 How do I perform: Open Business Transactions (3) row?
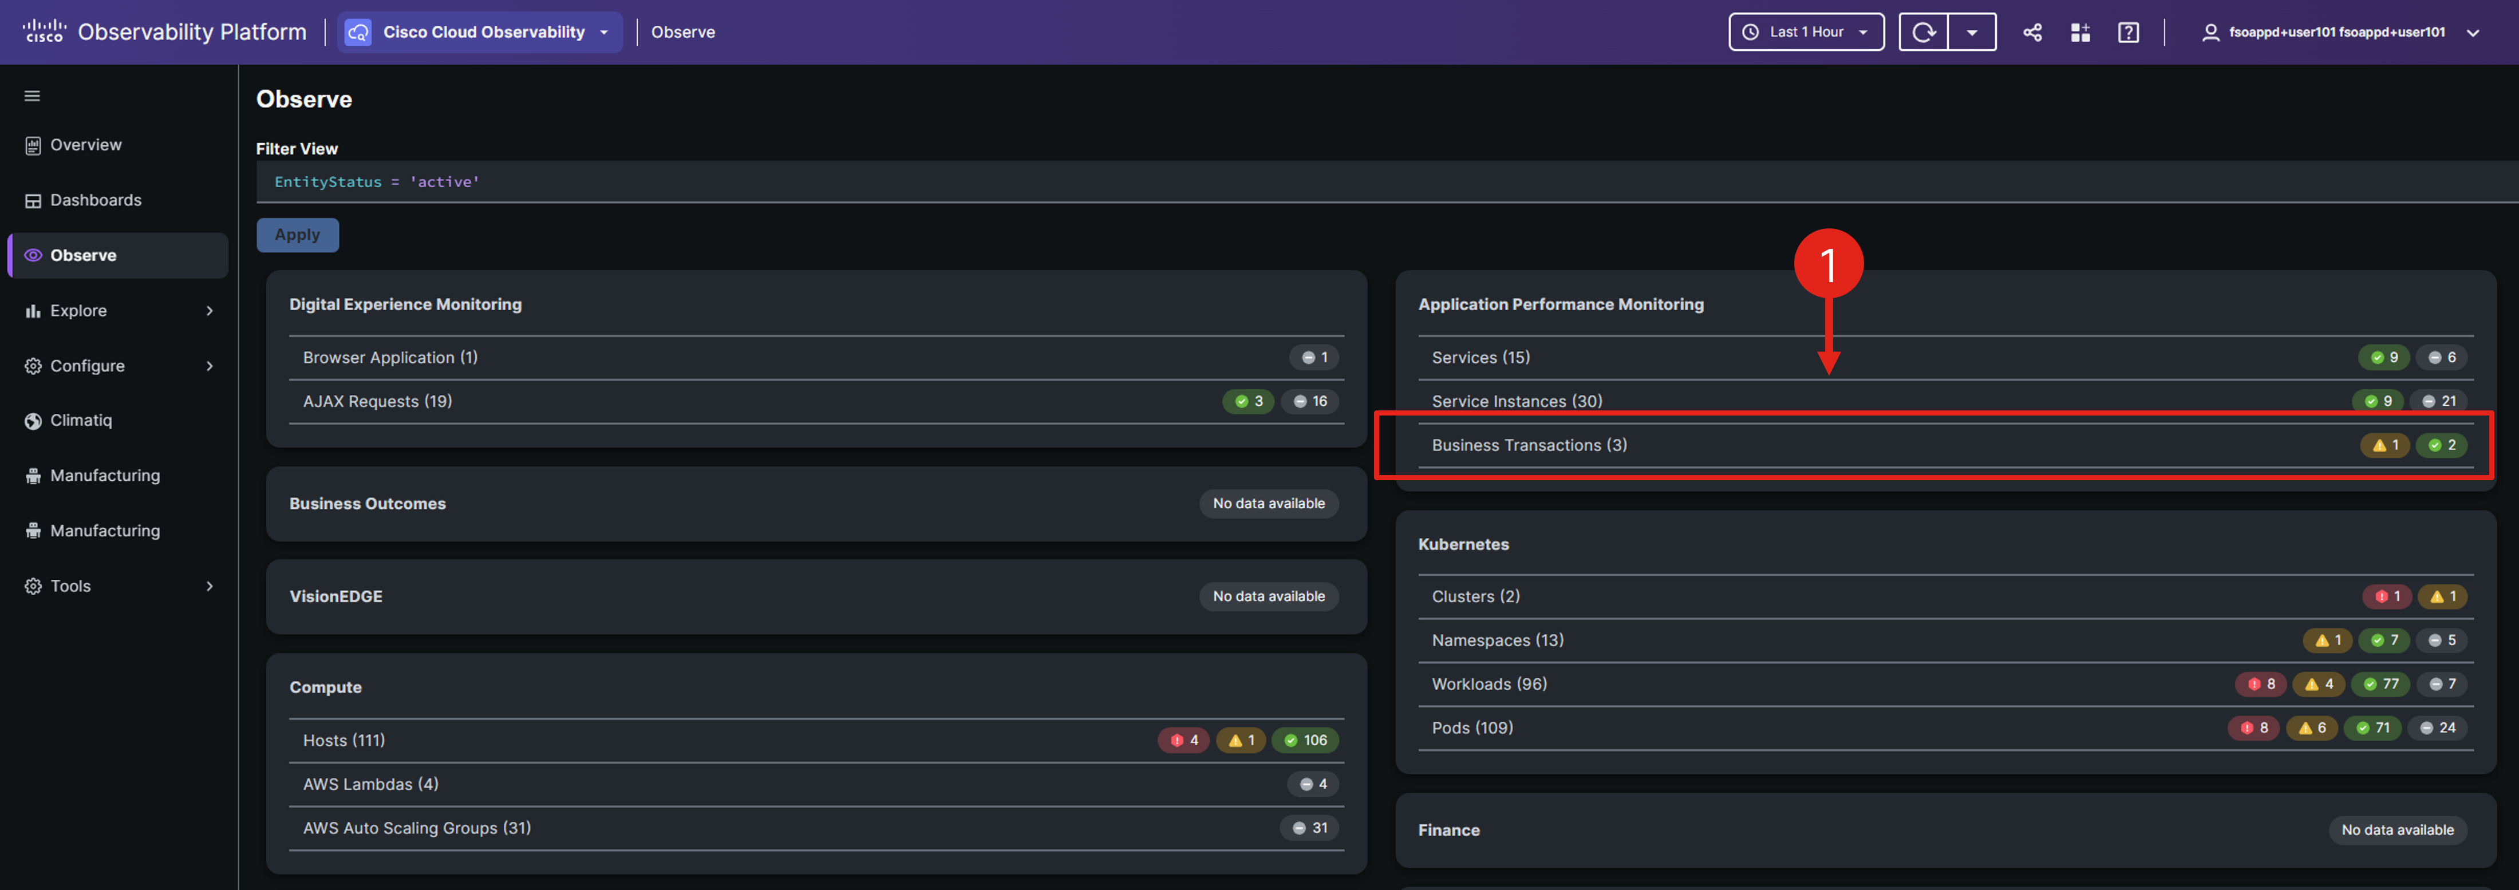tap(1529, 445)
